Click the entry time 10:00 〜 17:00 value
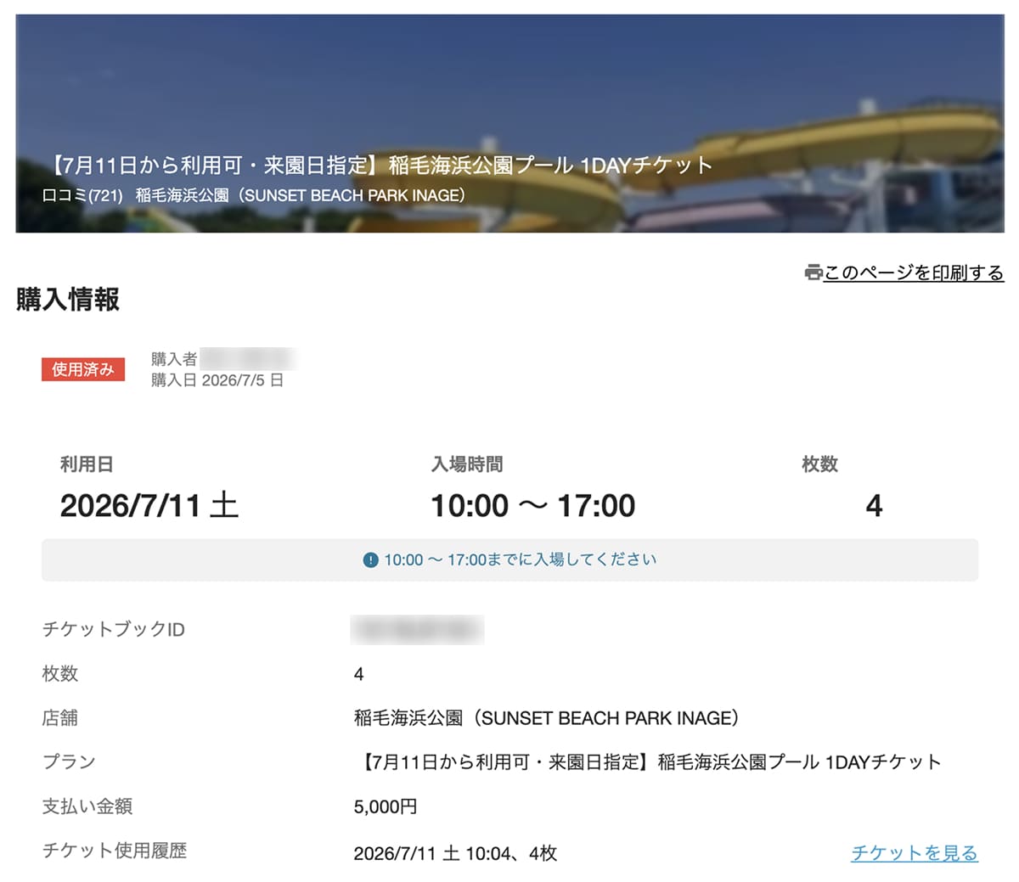 click(x=533, y=506)
